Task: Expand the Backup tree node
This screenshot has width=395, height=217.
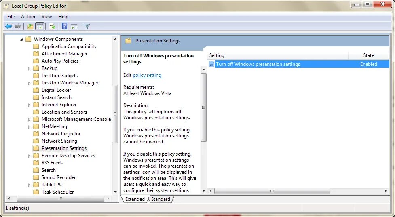Action: 29,69
